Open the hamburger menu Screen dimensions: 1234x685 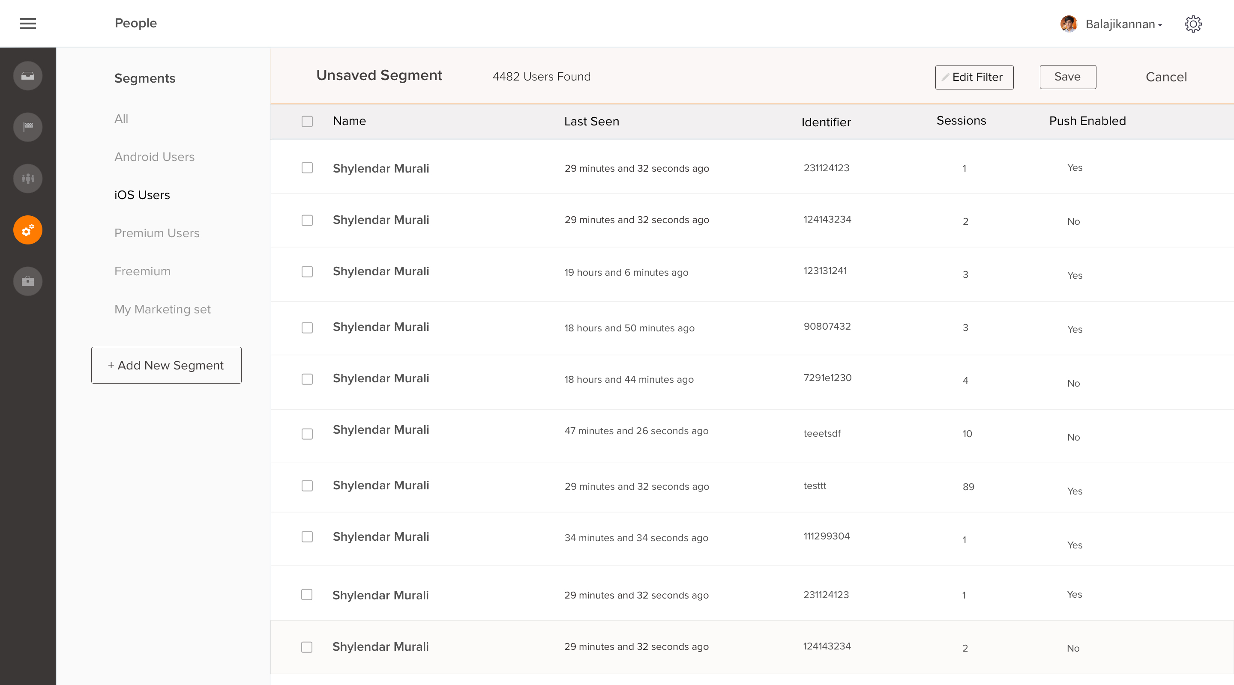pos(28,23)
